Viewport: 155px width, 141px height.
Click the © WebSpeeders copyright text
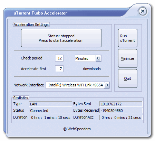click(x=77, y=129)
